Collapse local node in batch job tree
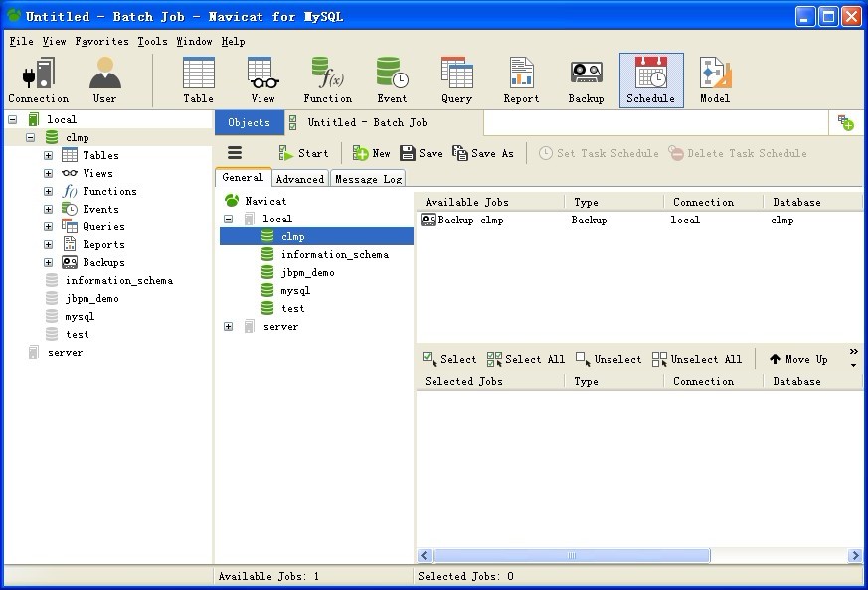 [228, 219]
